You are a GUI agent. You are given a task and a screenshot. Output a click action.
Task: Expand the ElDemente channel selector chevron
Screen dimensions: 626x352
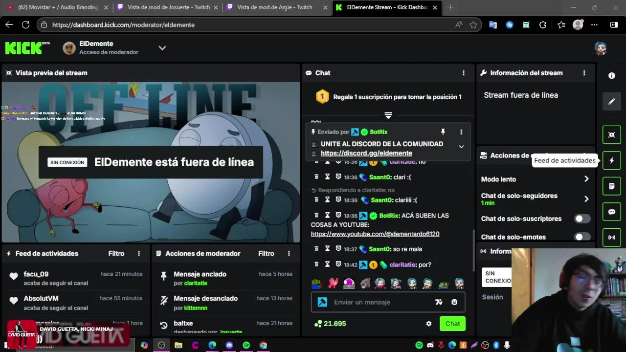pos(162,48)
